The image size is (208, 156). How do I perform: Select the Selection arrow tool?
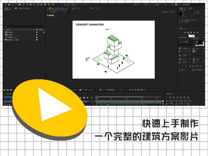6,5
